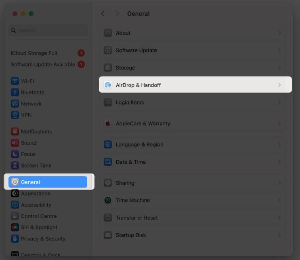Image resolution: width=300 pixels, height=260 pixels.
Task: Click the Startup Disk row chevron
Action: point(279,235)
